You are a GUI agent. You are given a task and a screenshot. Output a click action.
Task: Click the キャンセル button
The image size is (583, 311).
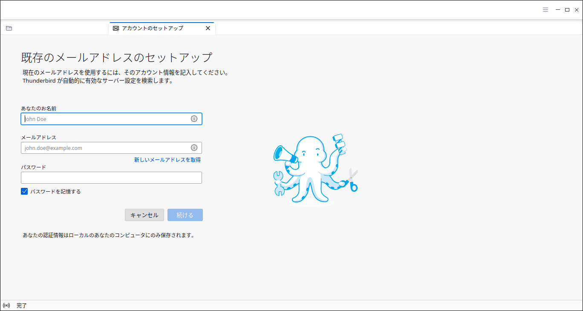point(144,215)
